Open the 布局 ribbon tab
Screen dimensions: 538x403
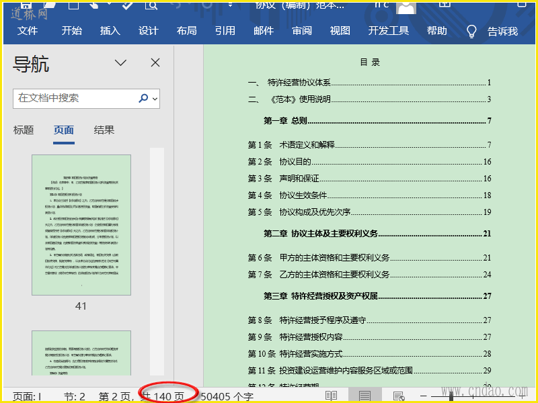187,31
